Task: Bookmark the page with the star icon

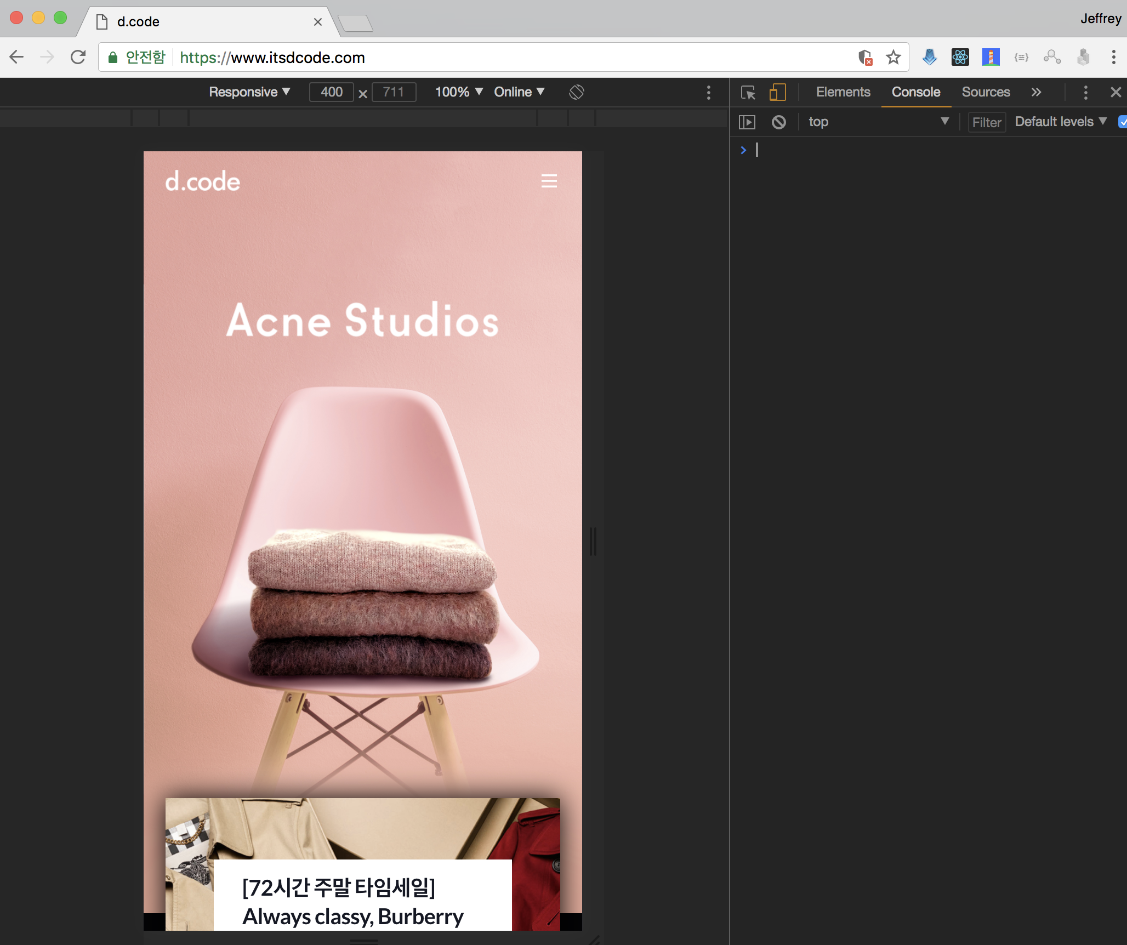Action: [893, 57]
